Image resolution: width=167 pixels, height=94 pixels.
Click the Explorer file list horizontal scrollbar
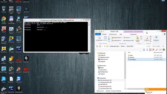click(x=136, y=89)
